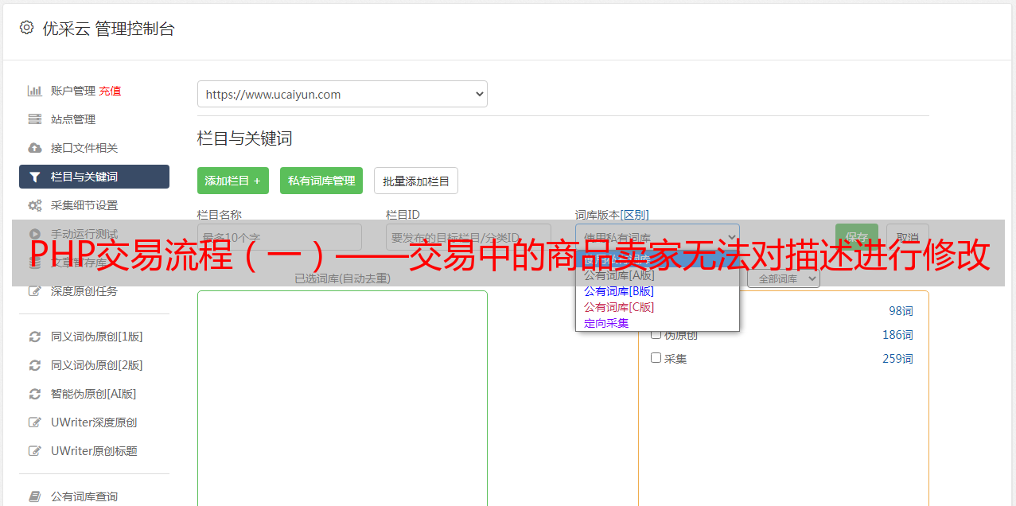
Task: Click the server icon for 站点管理
Action: click(x=35, y=119)
